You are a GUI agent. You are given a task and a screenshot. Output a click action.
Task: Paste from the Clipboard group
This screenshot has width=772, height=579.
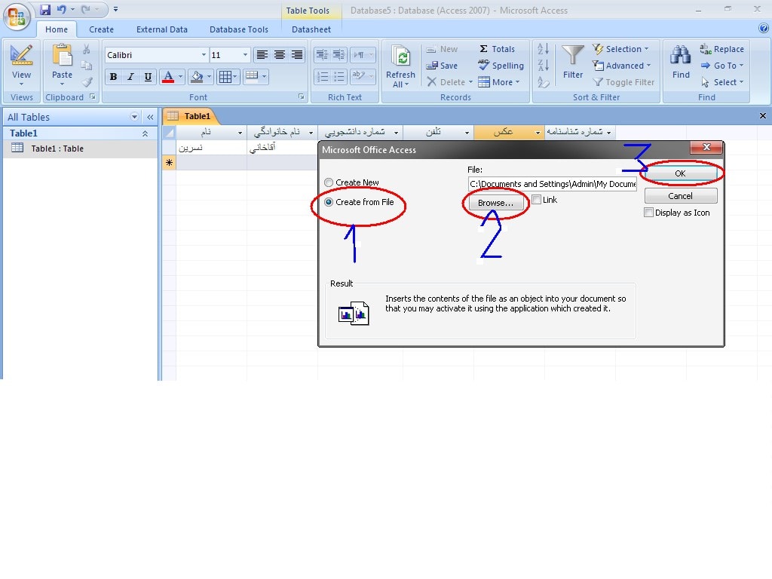[x=62, y=65]
